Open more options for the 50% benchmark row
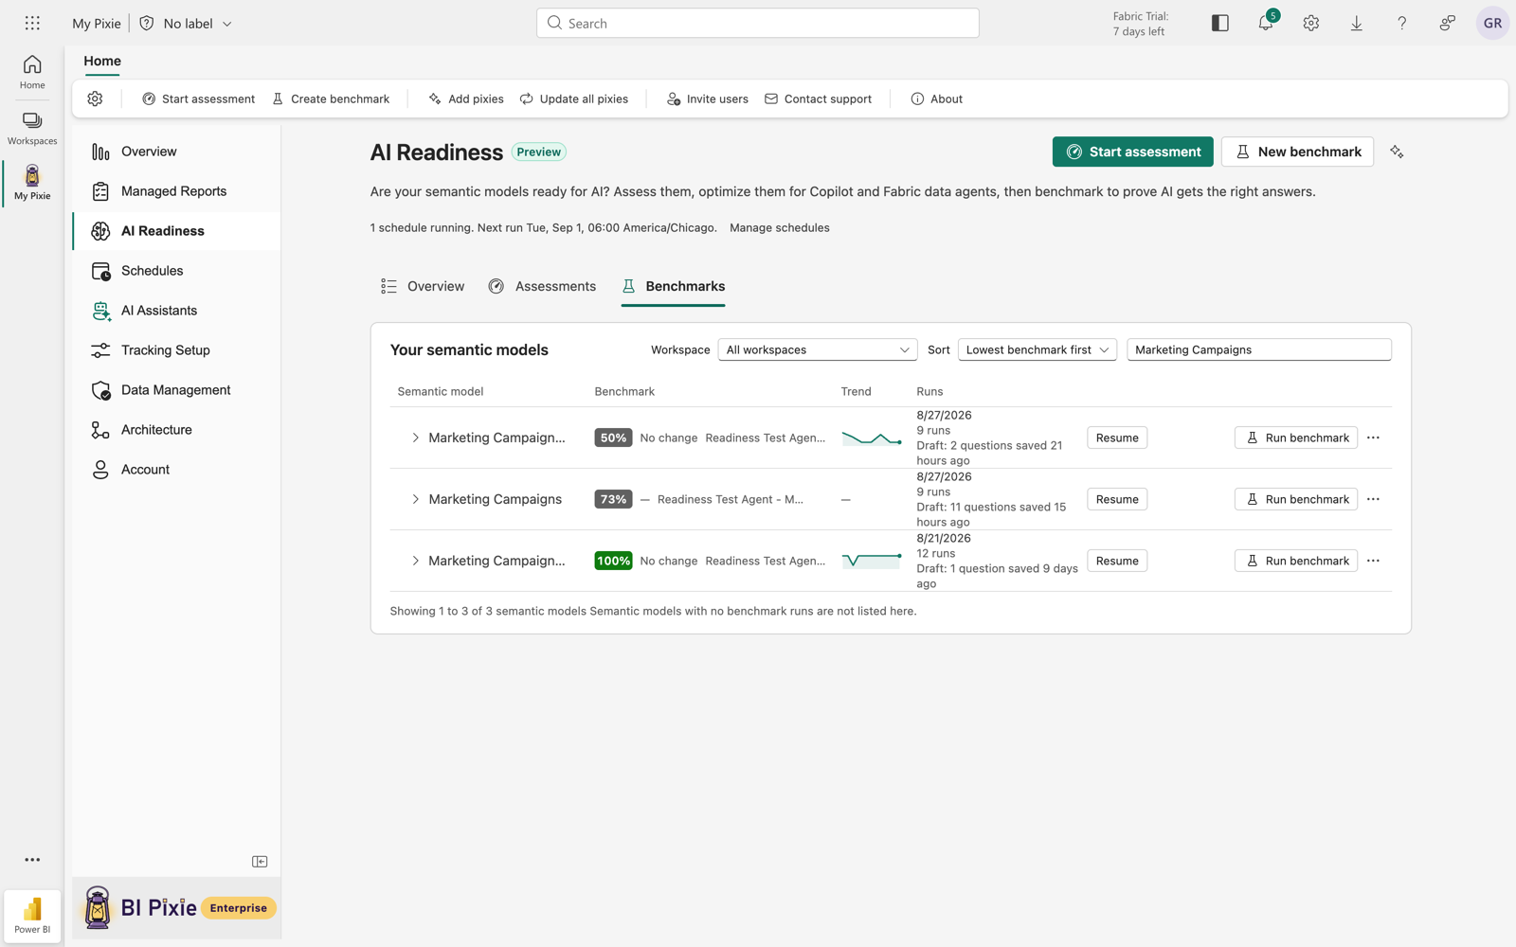Viewport: 1516px width, 947px height. coord(1373,438)
